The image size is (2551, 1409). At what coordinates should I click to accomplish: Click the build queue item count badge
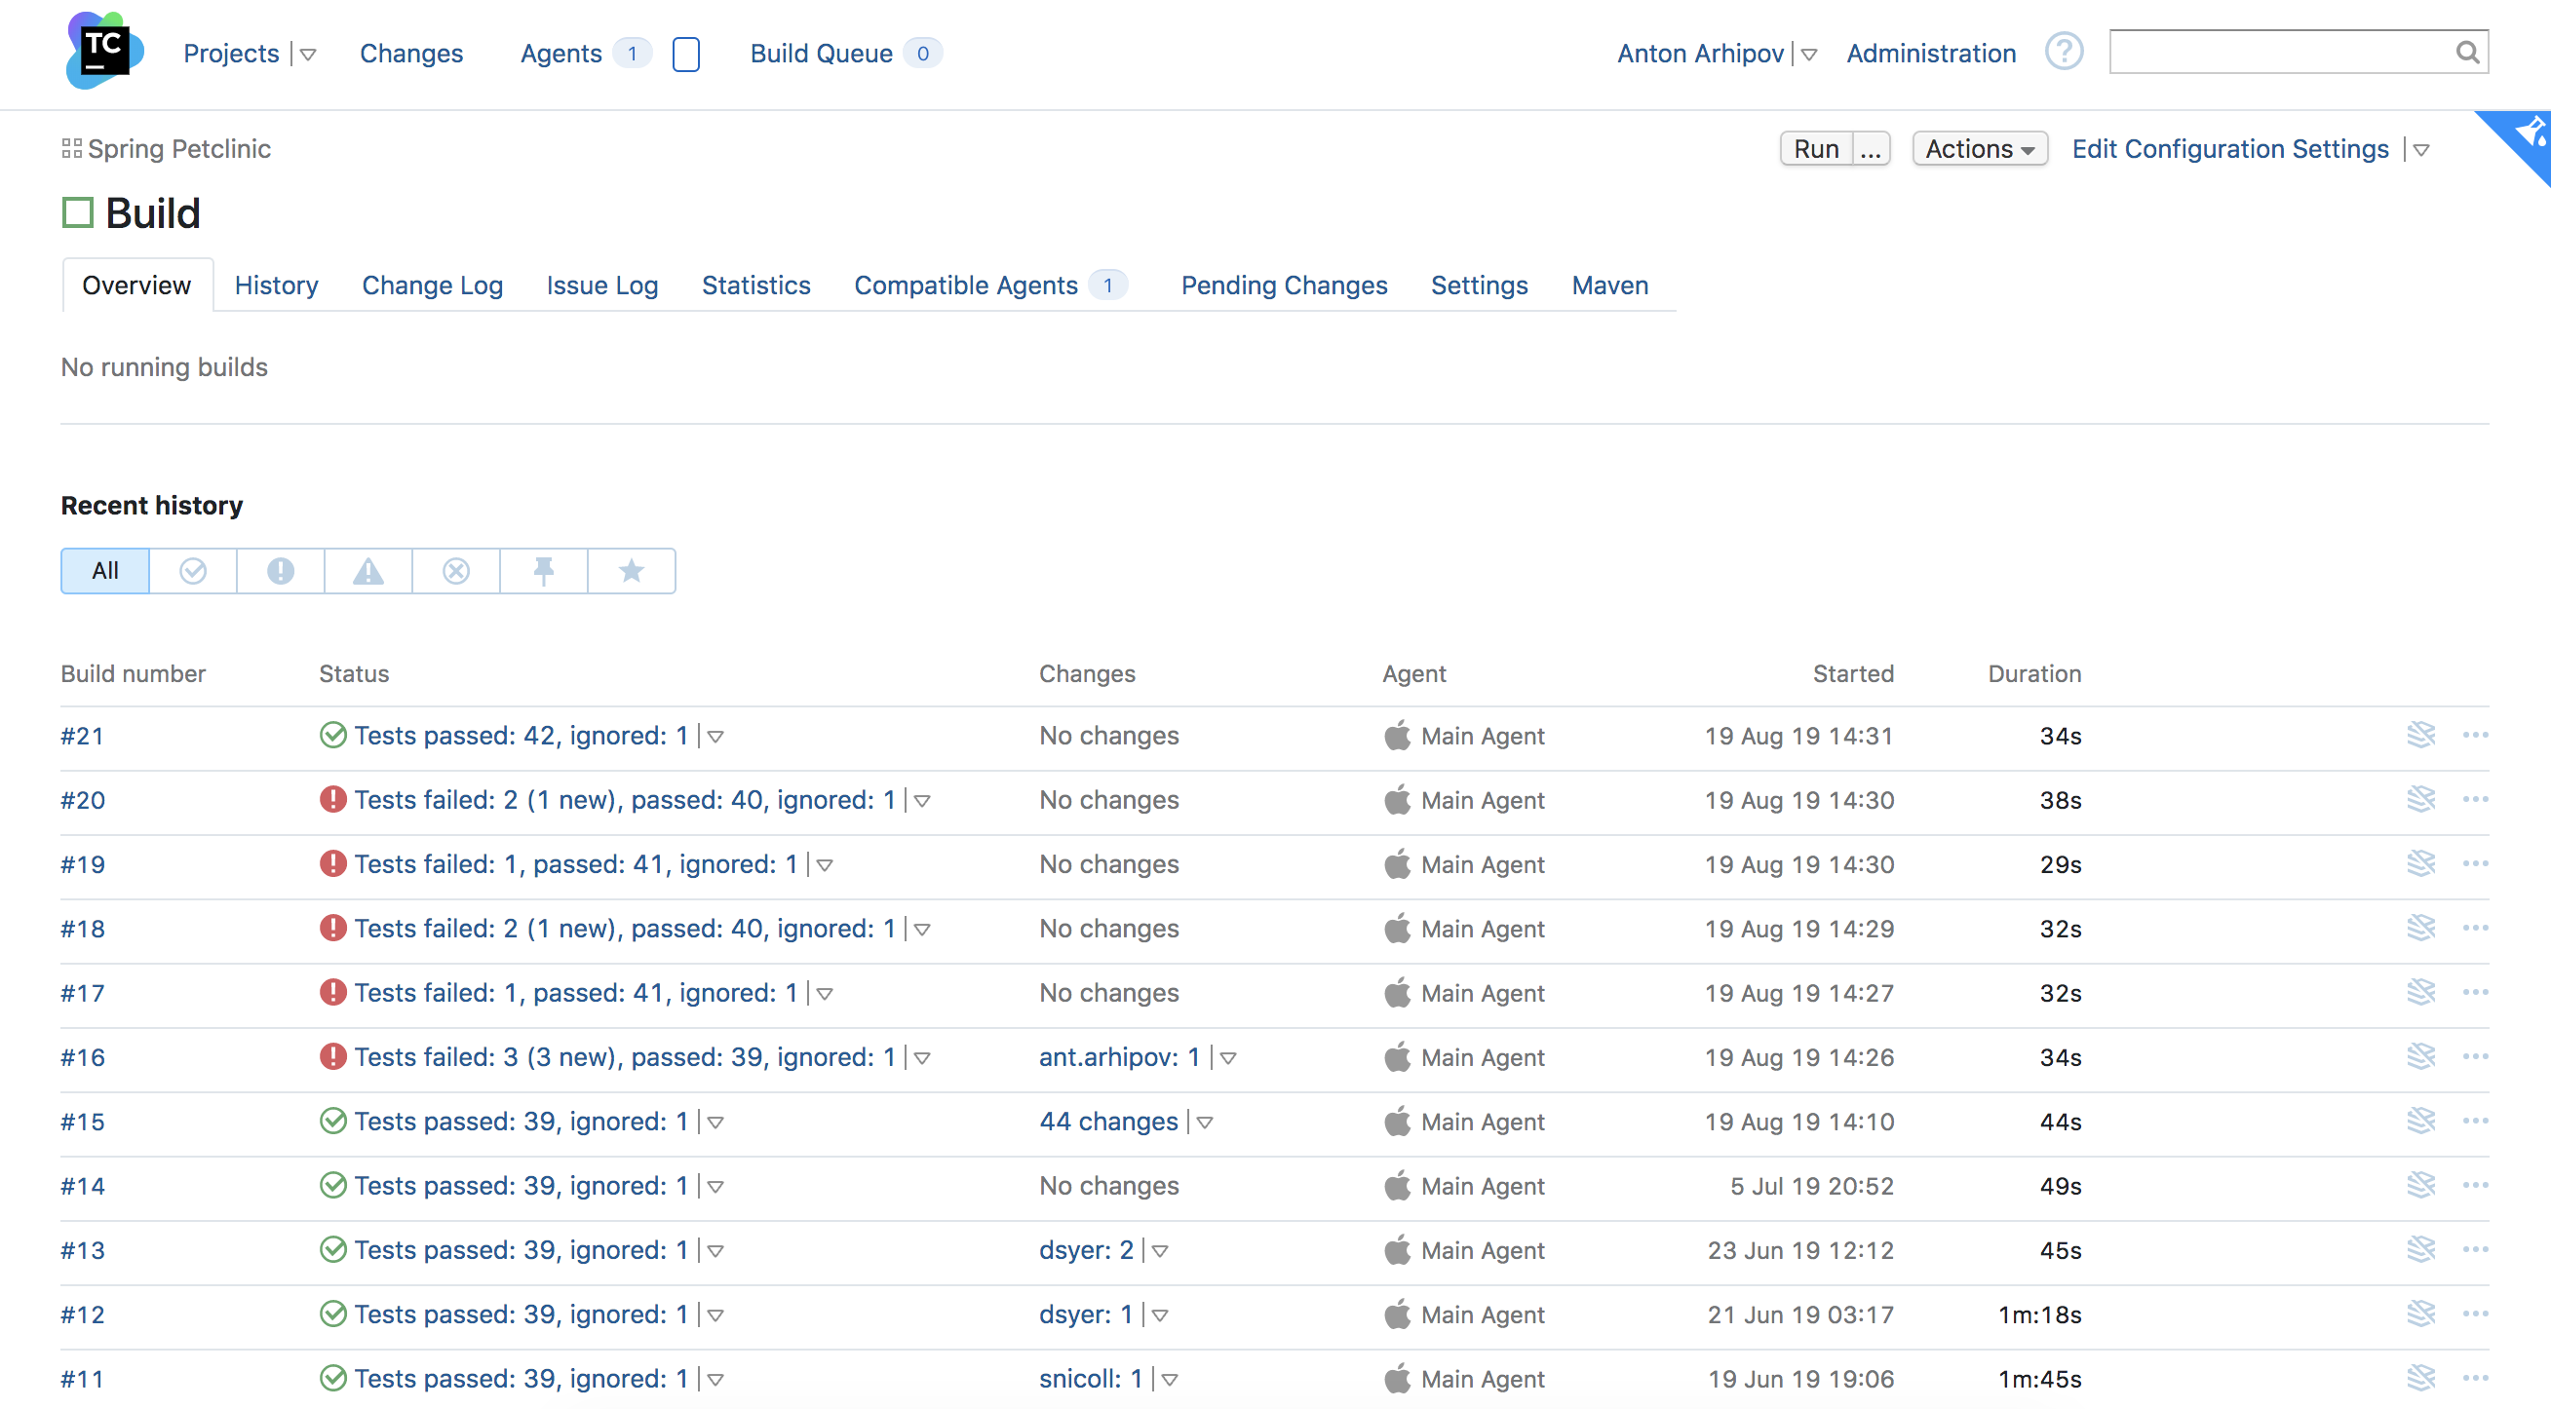click(x=921, y=52)
